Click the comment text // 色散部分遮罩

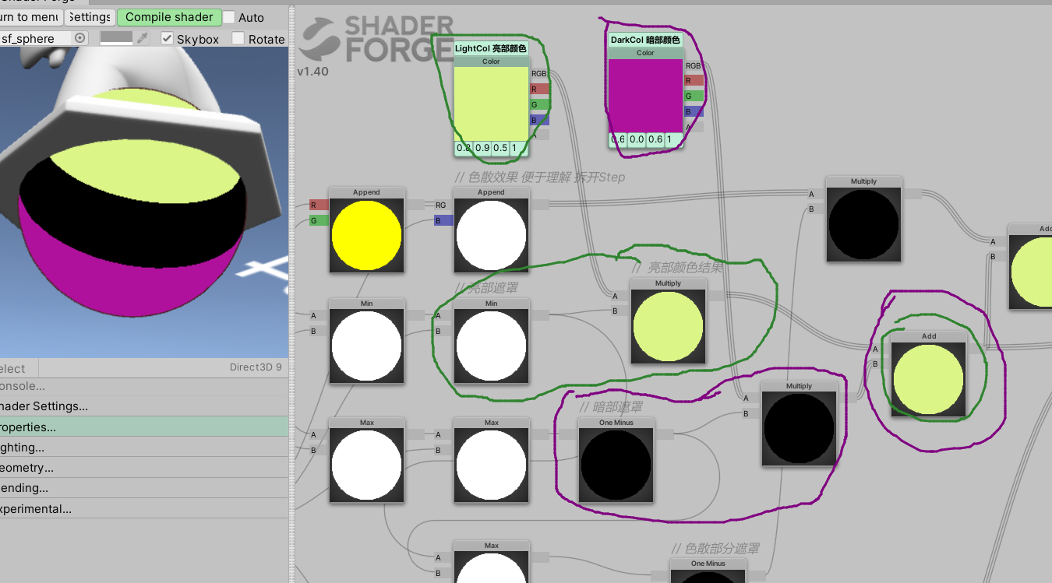pos(715,549)
